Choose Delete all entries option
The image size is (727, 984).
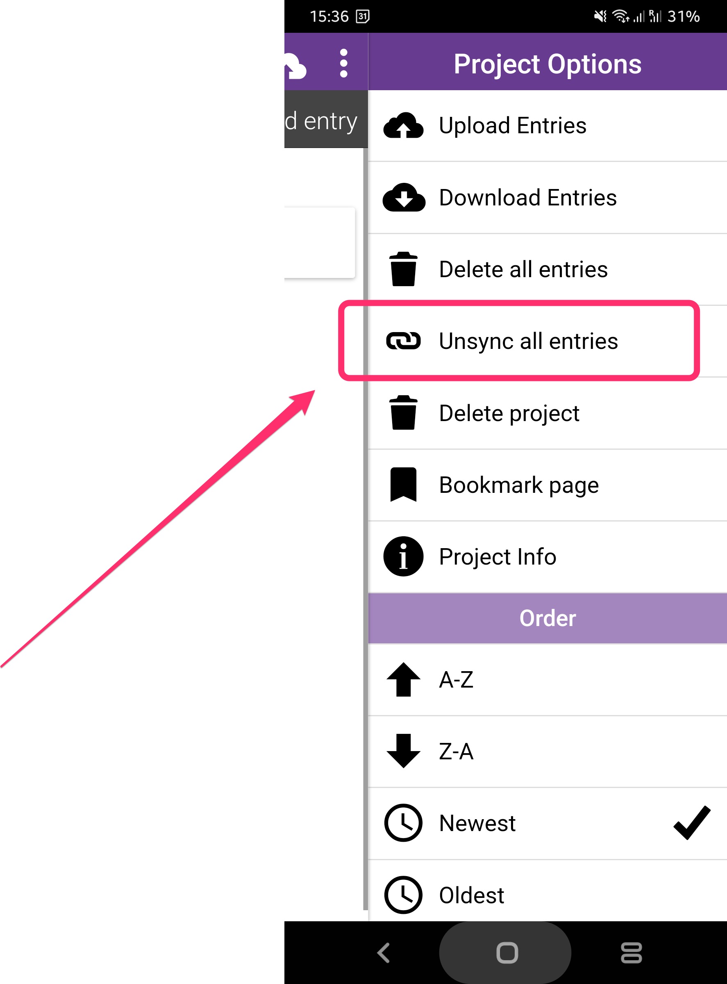pos(523,269)
